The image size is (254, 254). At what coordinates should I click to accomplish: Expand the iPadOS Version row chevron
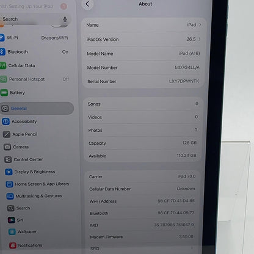200,39
